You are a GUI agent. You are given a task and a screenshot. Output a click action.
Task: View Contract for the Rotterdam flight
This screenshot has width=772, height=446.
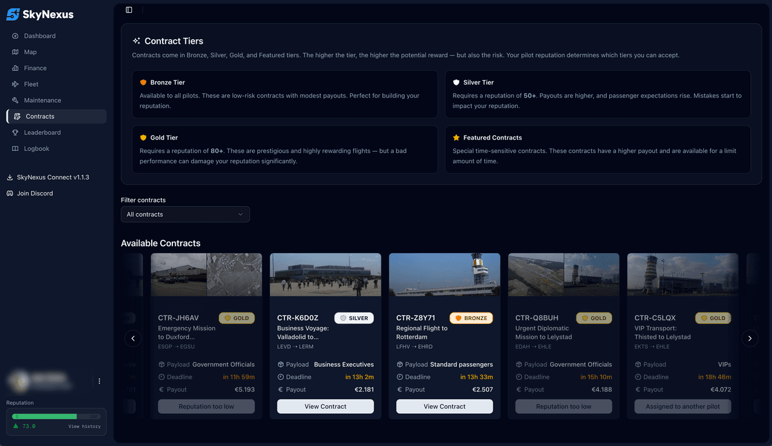(444, 406)
